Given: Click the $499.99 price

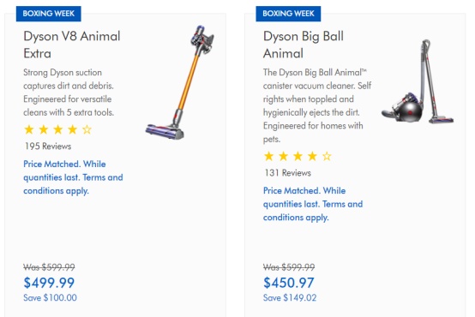Looking at the screenshot, I should tap(49, 283).
